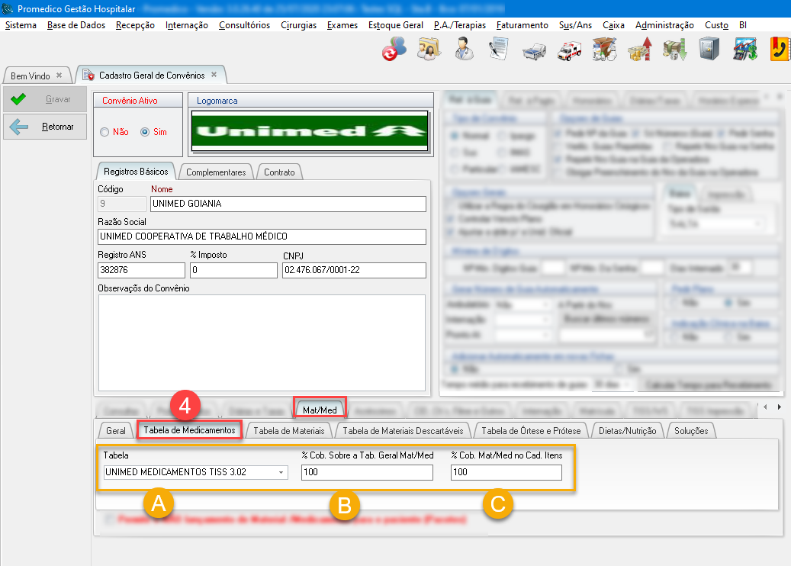The image size is (791, 566).
Task: Switch to the Tabela de Materiais tab
Action: 289,430
